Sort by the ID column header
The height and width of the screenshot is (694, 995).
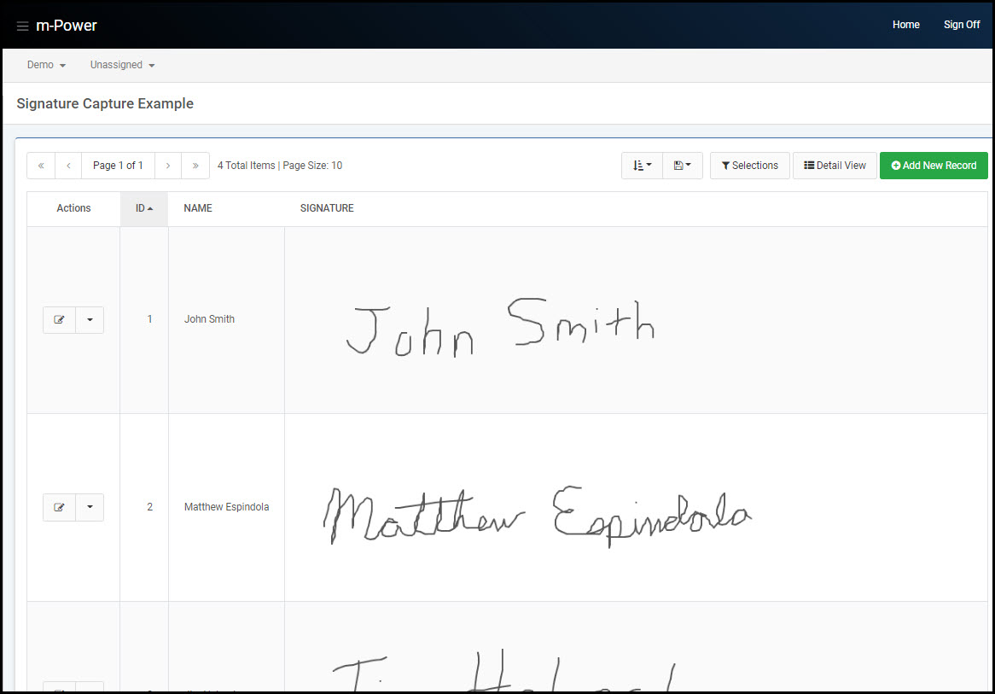[144, 209]
